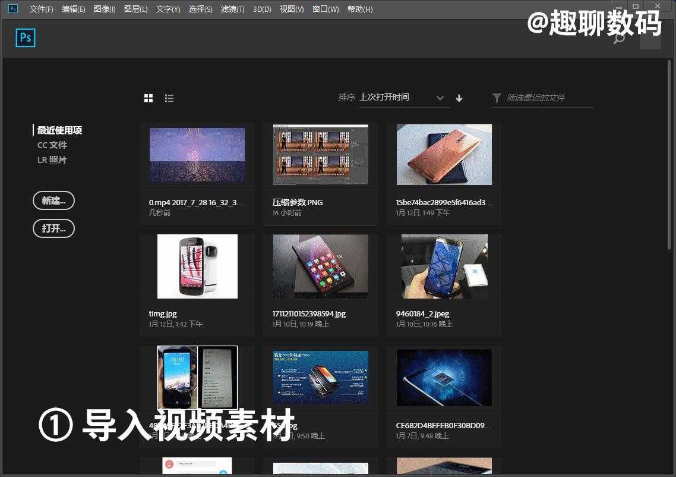
Task: Switch to grid view layout
Action: [x=148, y=98]
